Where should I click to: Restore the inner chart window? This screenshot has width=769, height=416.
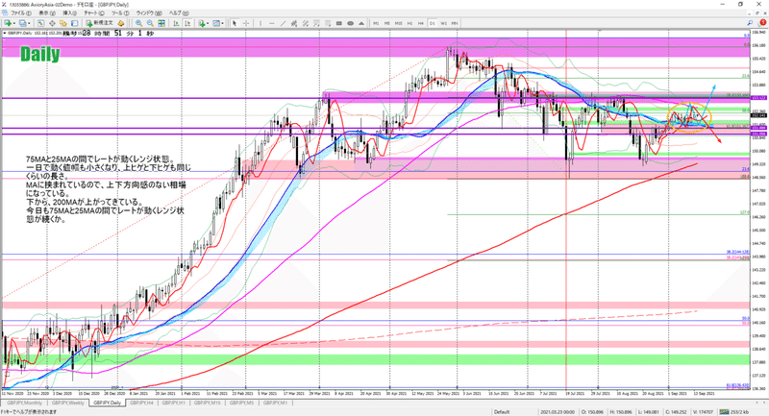(757, 13)
